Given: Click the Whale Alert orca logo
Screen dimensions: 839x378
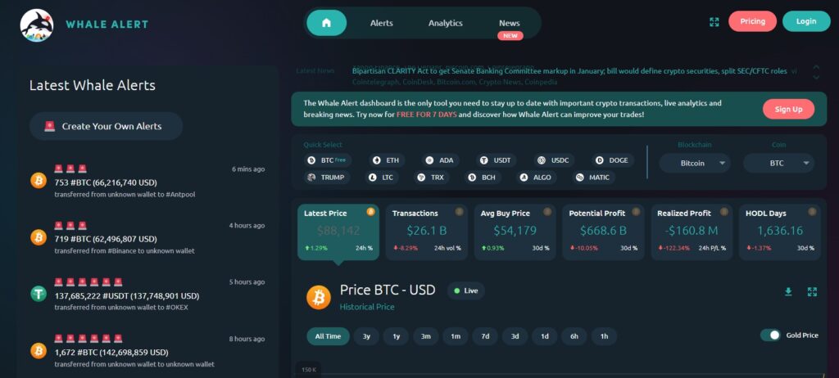Looking at the screenshot, I should click(x=37, y=25).
